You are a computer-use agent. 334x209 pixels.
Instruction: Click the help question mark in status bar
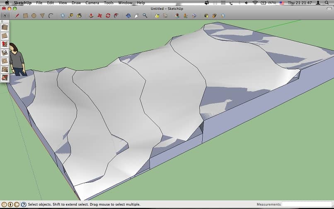coord(24,204)
